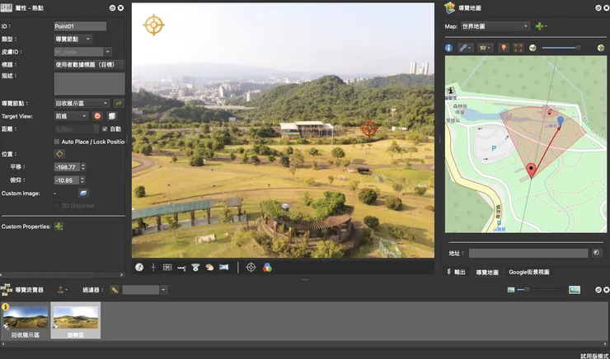Switch to the 輸出 tab
This screenshot has width=610, height=359.
pyautogui.click(x=459, y=272)
